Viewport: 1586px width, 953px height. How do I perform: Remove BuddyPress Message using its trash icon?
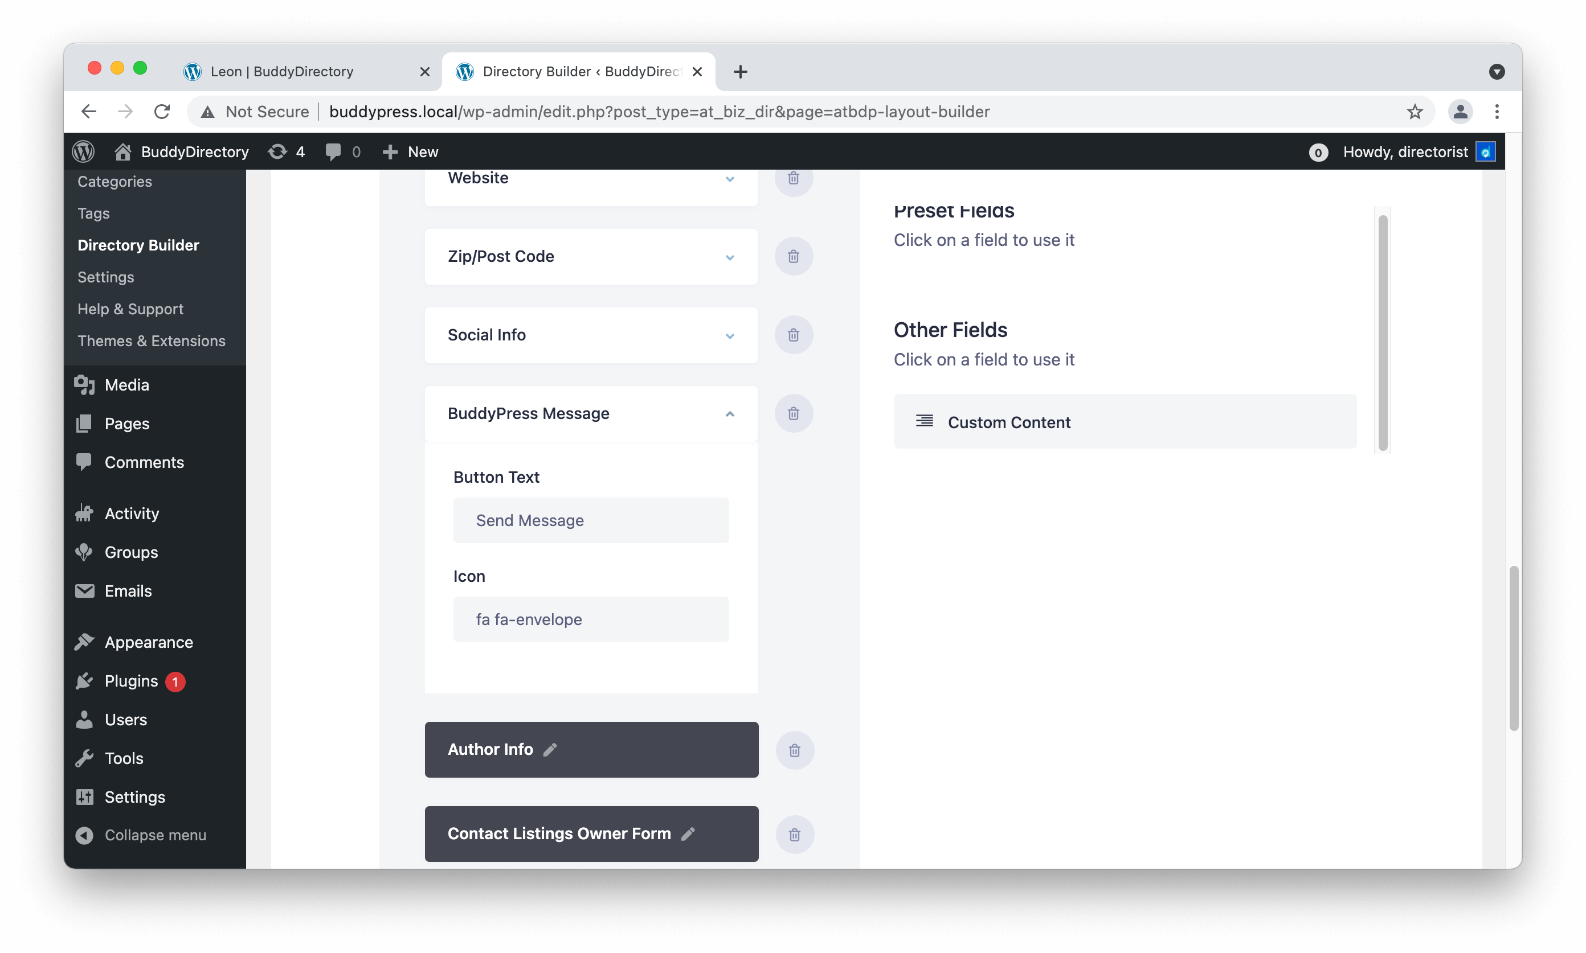coord(794,413)
